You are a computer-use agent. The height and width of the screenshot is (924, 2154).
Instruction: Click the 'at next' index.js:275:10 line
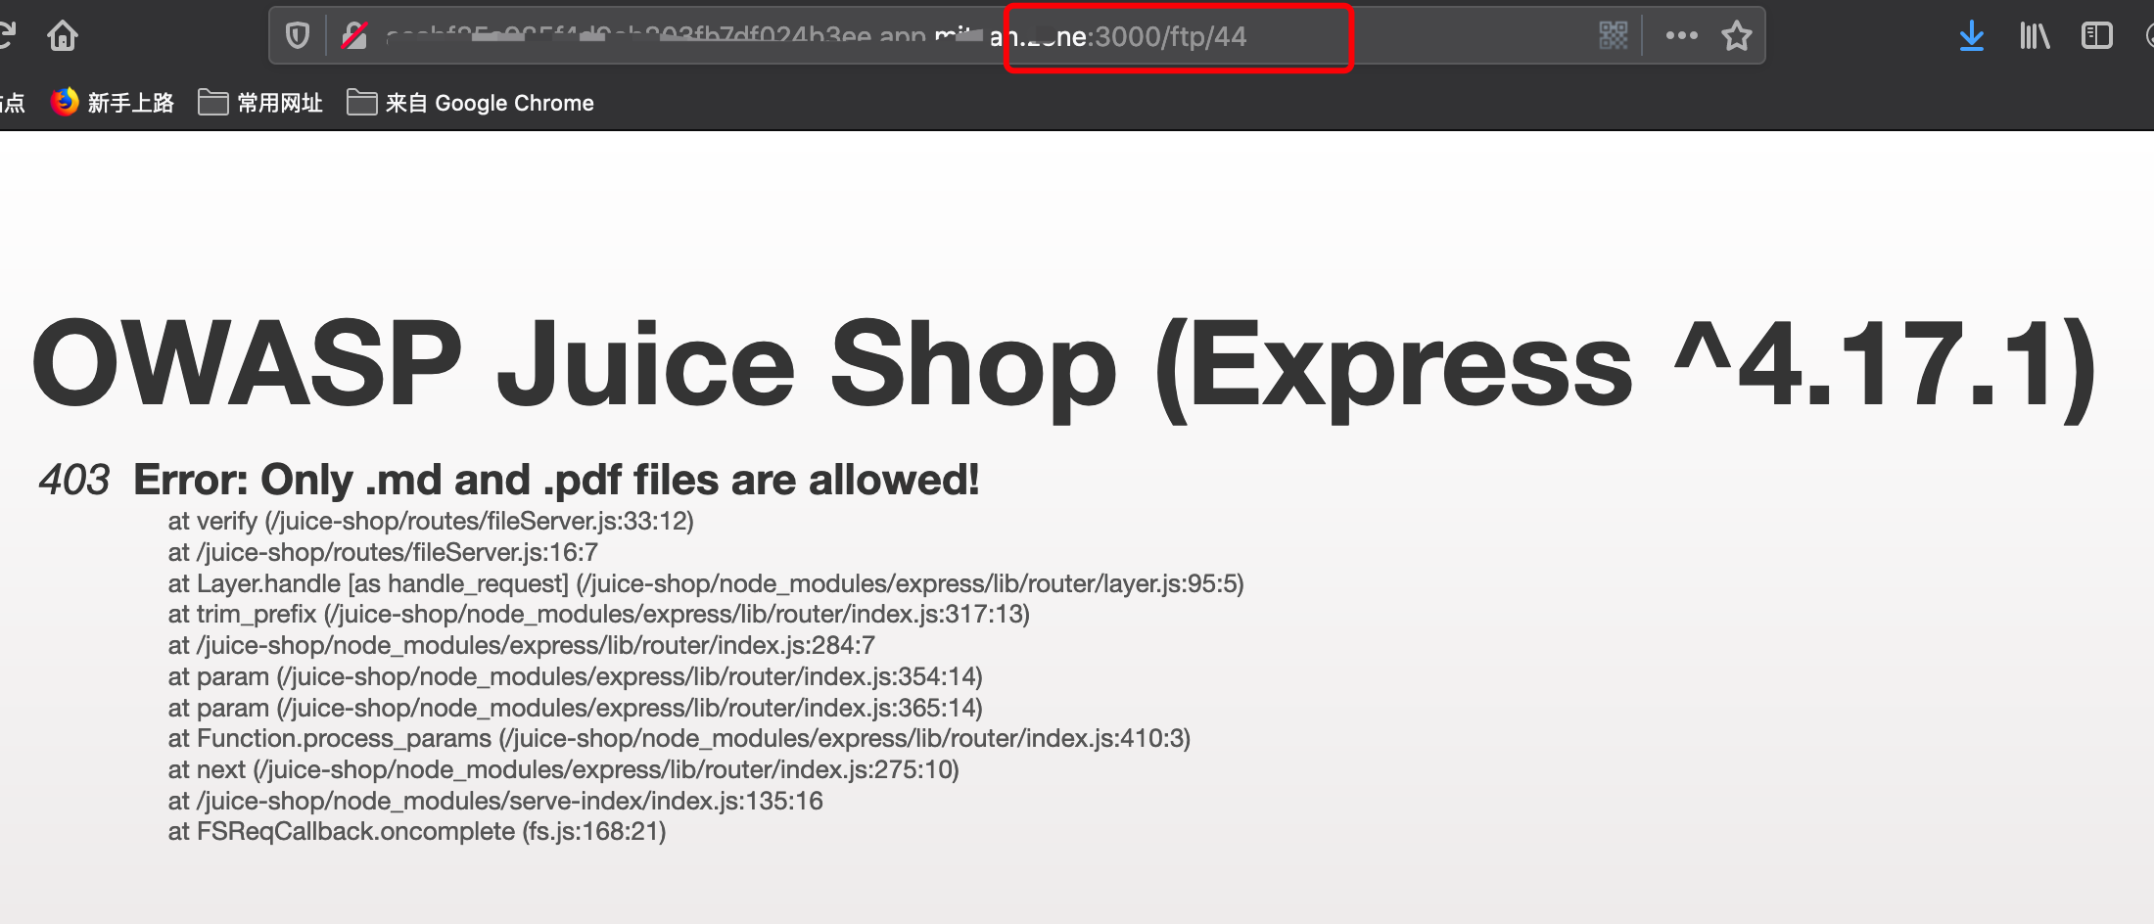coord(563,769)
